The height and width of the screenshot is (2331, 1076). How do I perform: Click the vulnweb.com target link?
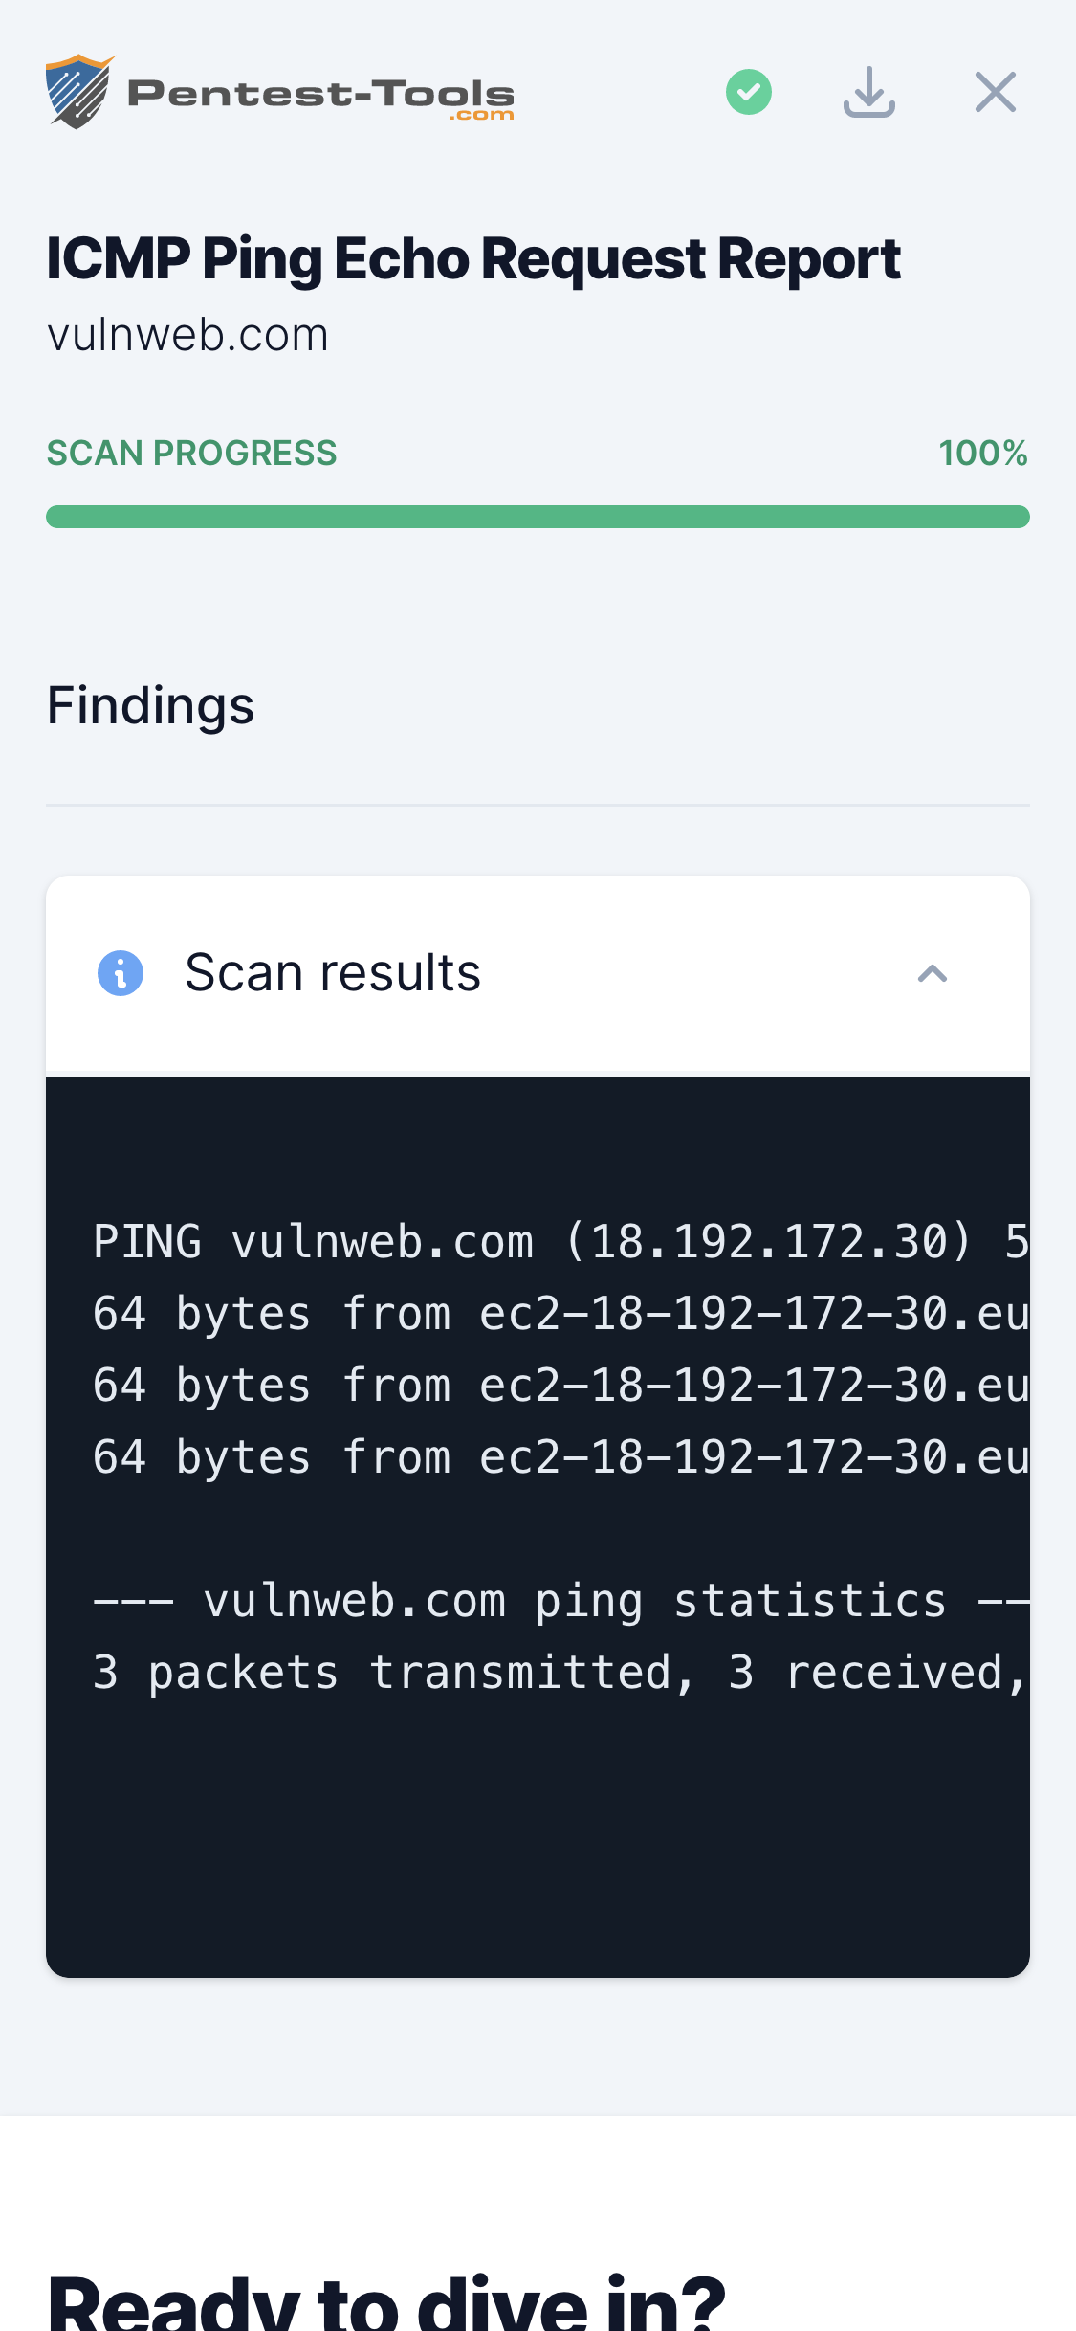point(187,336)
